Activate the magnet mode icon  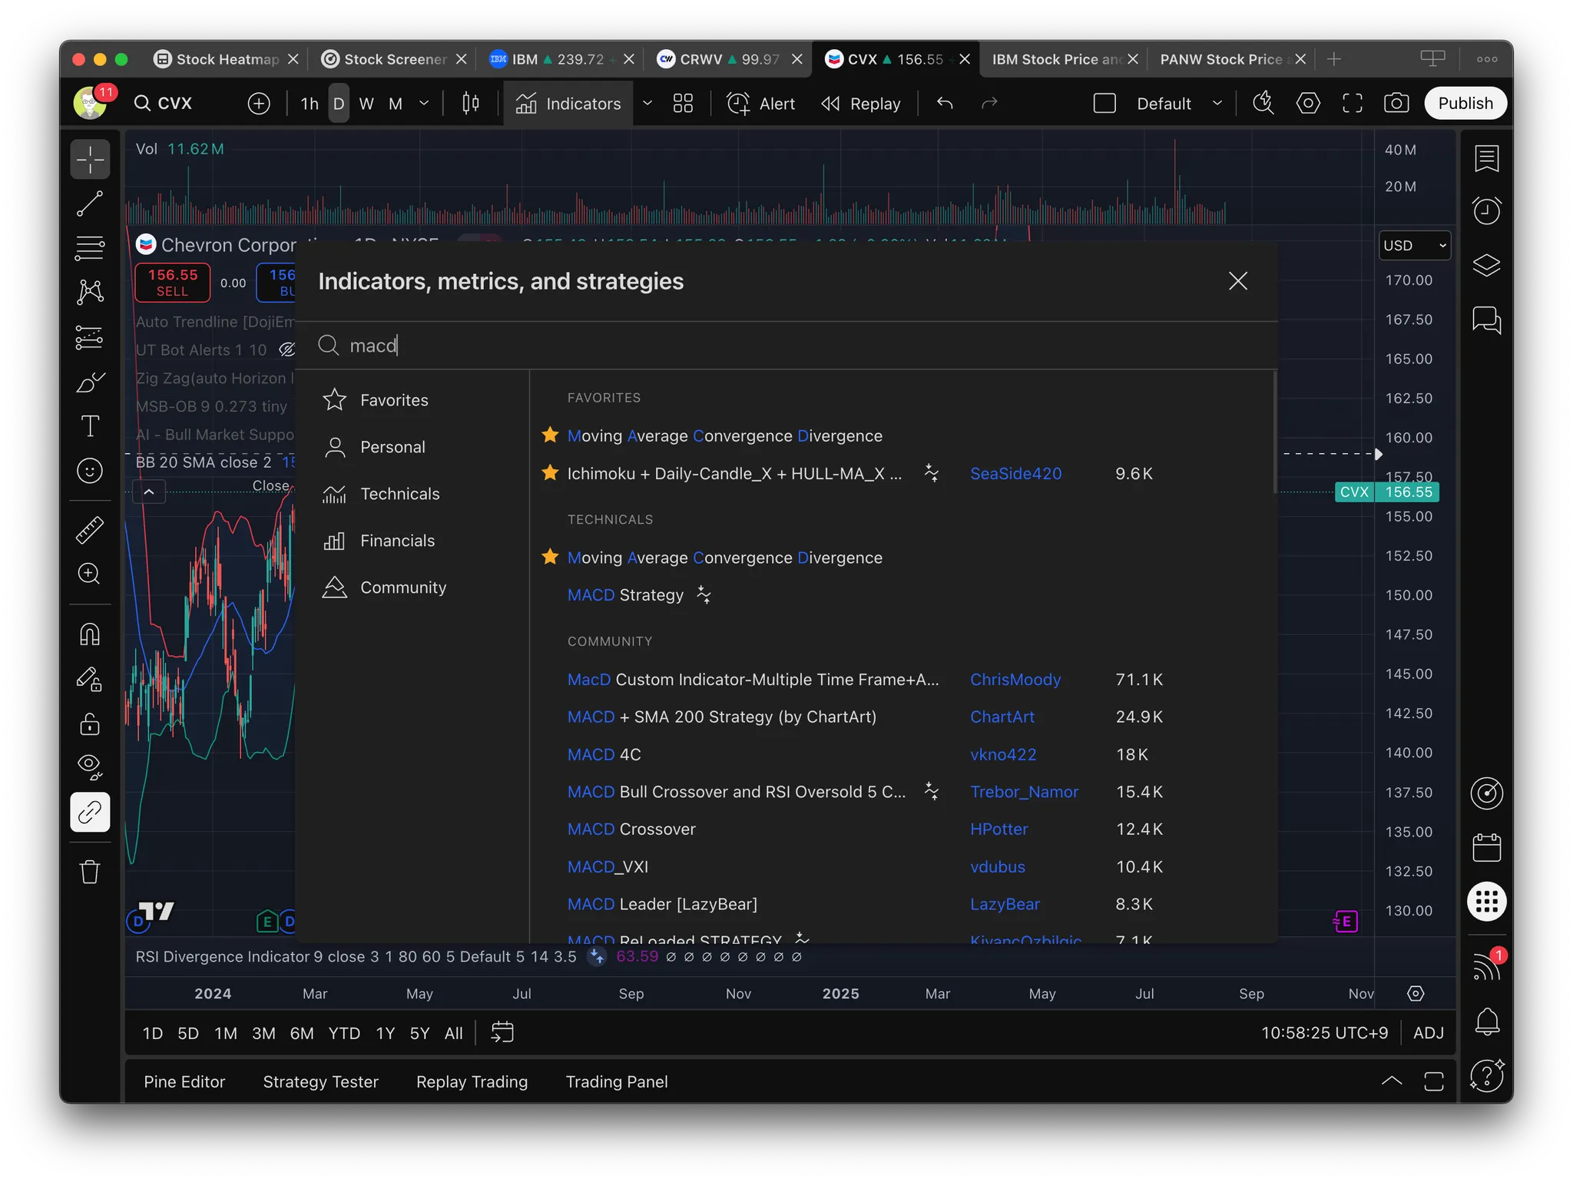[x=90, y=634]
